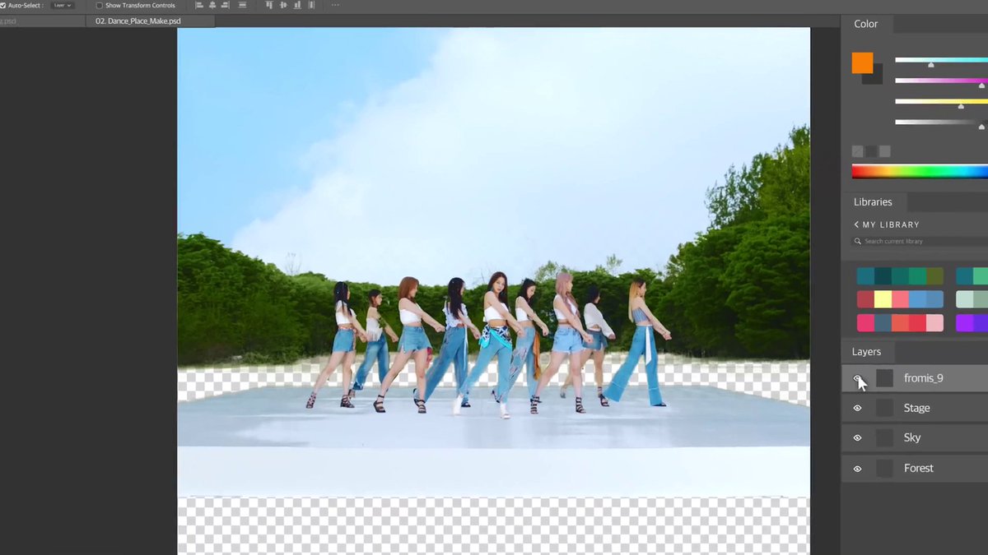Toggle the Auto-Select checkbox

[3, 6]
